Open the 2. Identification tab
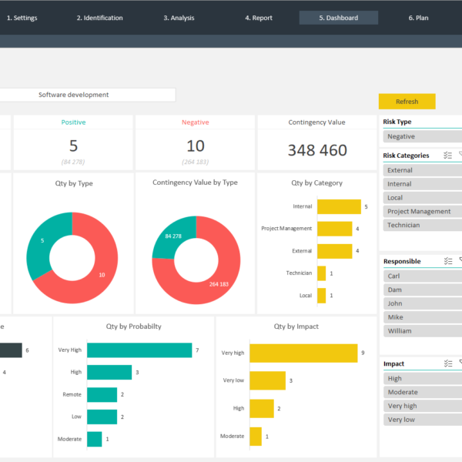462x462 pixels. click(99, 18)
